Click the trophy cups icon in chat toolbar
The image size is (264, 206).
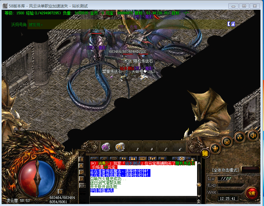coord(152,158)
